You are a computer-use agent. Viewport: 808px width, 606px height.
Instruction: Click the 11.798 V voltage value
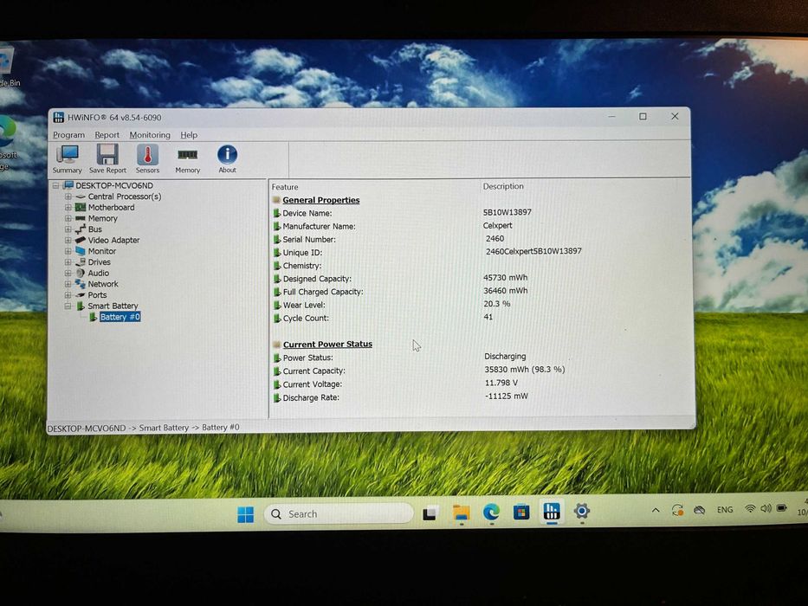(501, 383)
